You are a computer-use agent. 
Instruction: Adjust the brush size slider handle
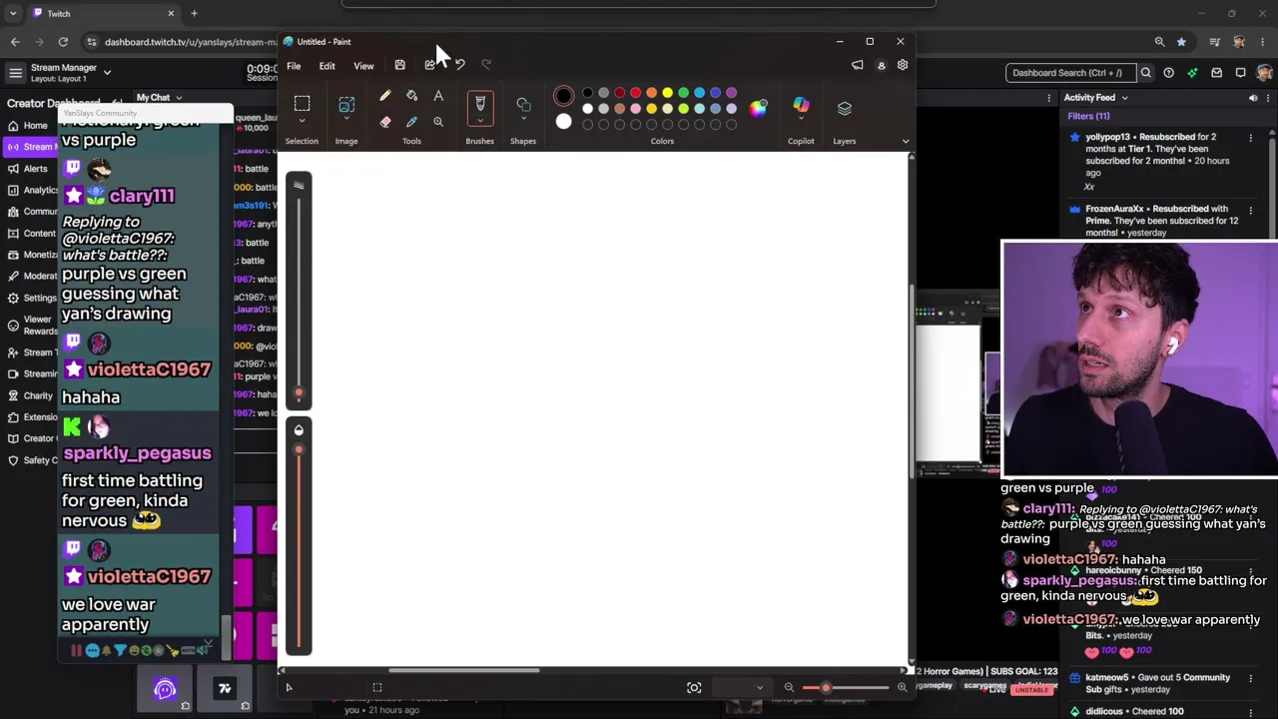tap(299, 392)
